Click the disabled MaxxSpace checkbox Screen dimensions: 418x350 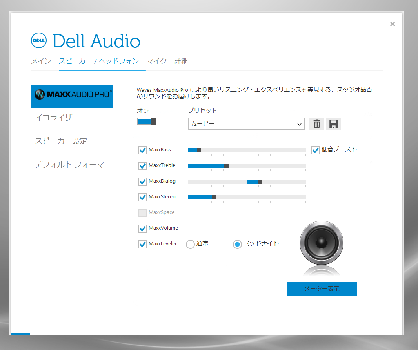(142, 213)
